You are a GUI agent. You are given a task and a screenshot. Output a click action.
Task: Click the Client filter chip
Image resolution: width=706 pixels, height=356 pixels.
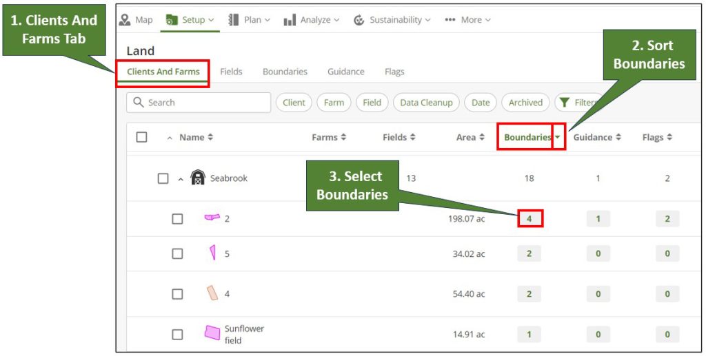294,103
